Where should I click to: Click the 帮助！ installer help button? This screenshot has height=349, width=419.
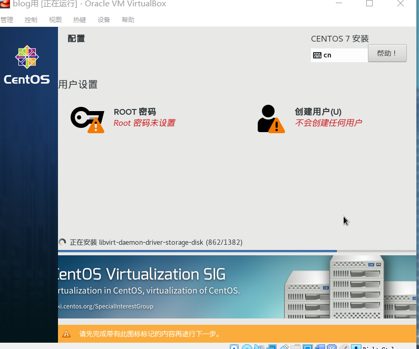coord(387,53)
